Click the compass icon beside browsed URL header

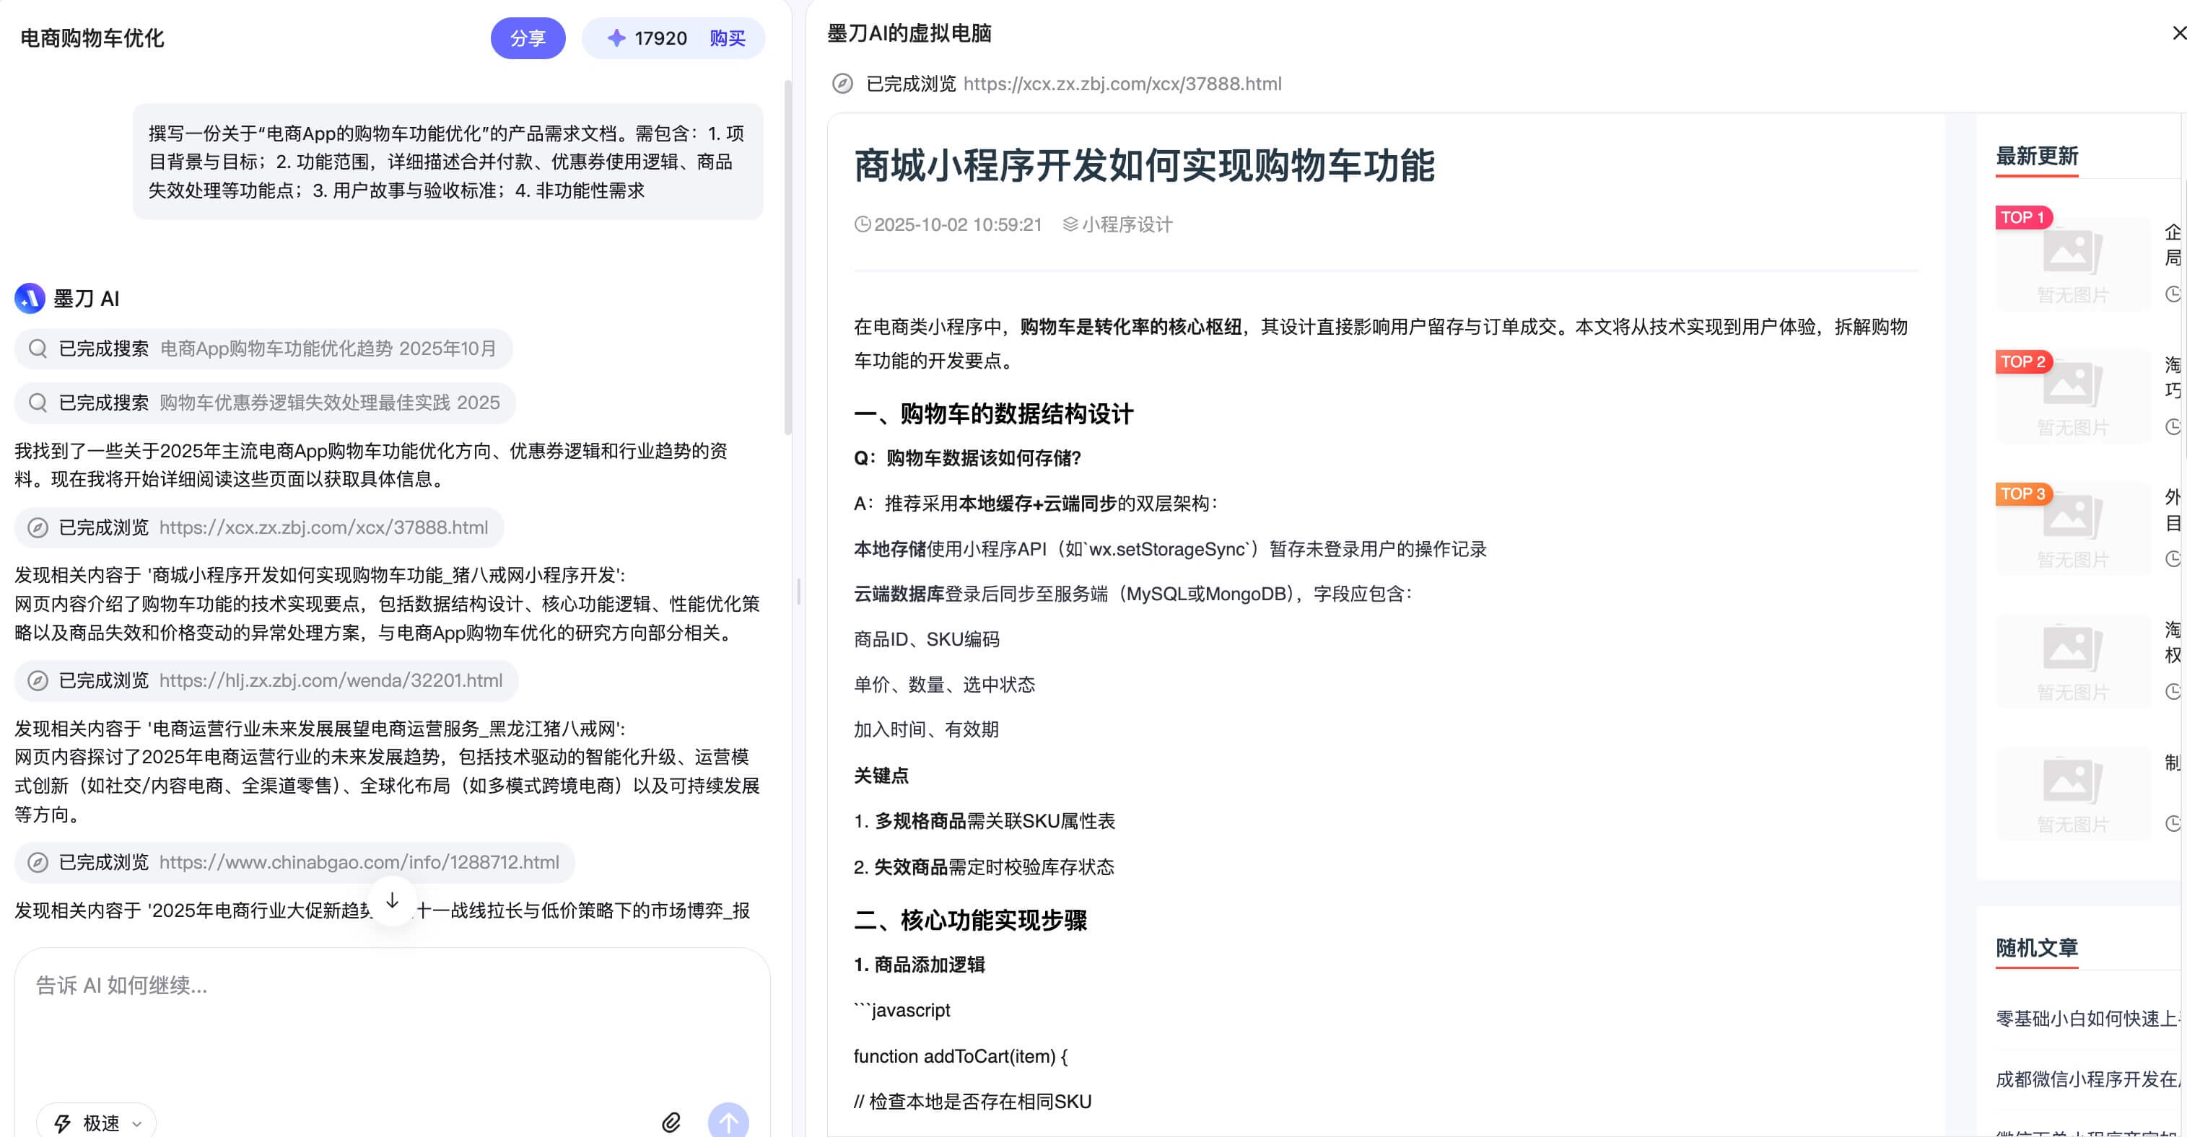tap(844, 82)
